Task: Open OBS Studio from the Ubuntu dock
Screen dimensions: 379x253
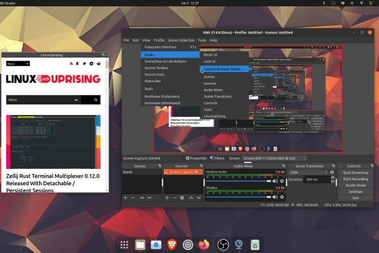Action: point(223,245)
